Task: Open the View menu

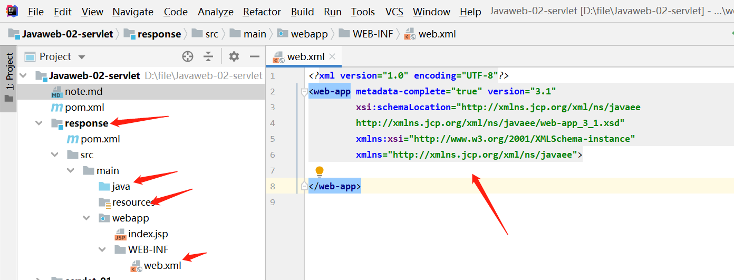Action: 92,12
